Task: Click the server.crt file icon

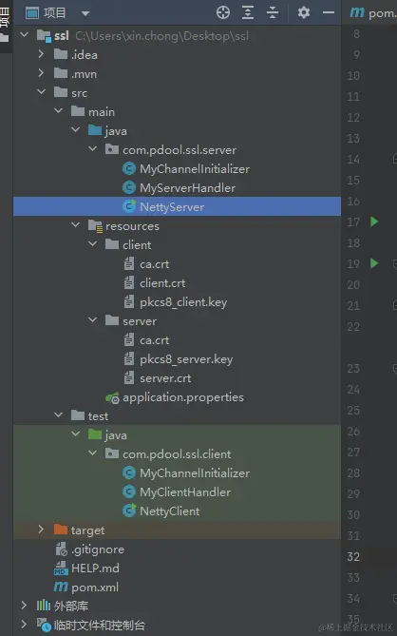Action: [x=129, y=377]
